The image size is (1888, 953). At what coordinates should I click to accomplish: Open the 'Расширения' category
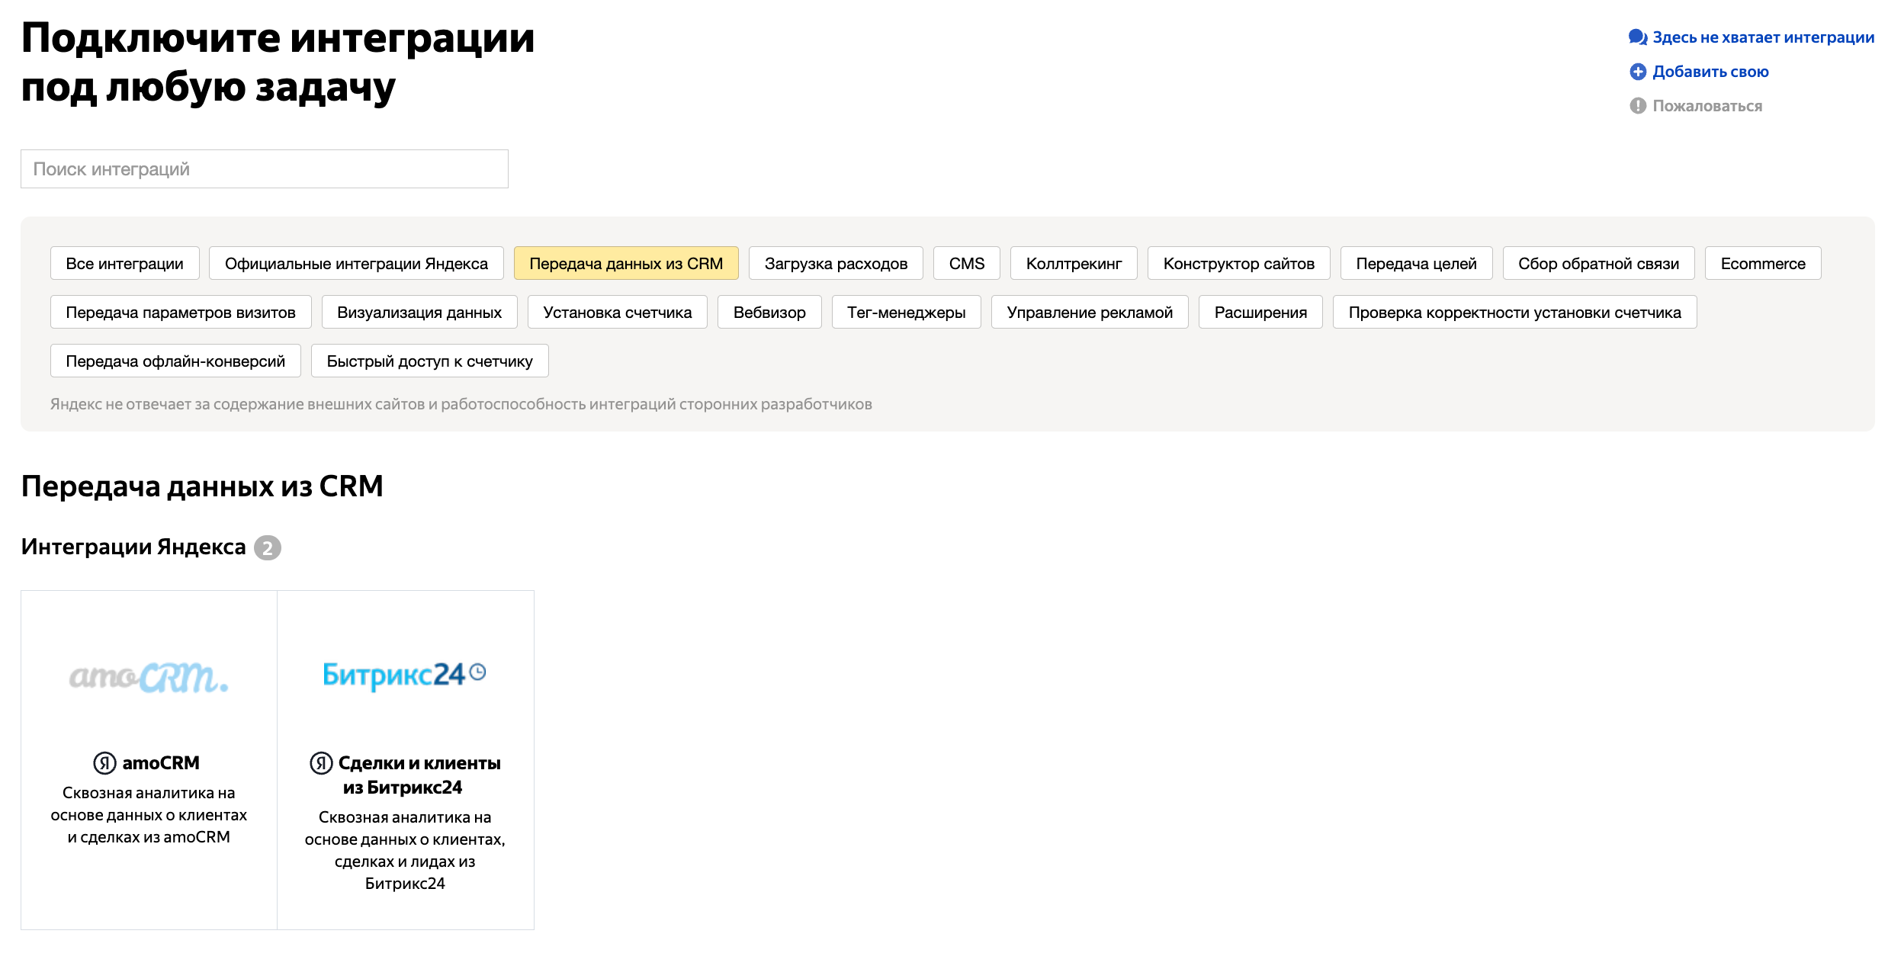[1260, 312]
